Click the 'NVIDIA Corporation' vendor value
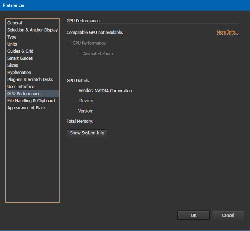This screenshot has width=250, height=231. tap(113, 91)
